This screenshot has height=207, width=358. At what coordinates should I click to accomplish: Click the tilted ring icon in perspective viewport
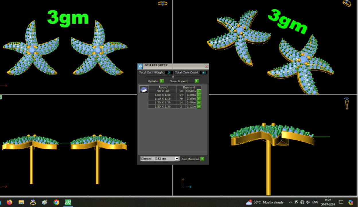pyautogui.click(x=347, y=3)
